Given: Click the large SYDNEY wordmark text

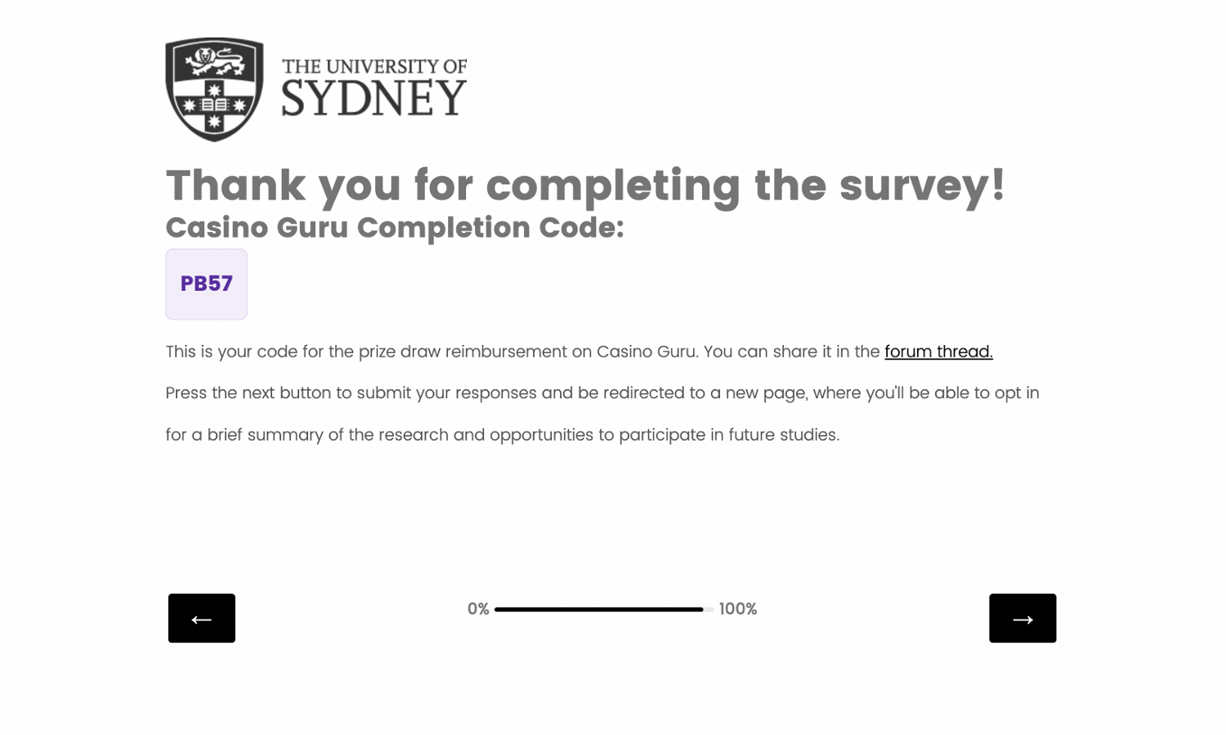Looking at the screenshot, I should pyautogui.click(x=374, y=99).
